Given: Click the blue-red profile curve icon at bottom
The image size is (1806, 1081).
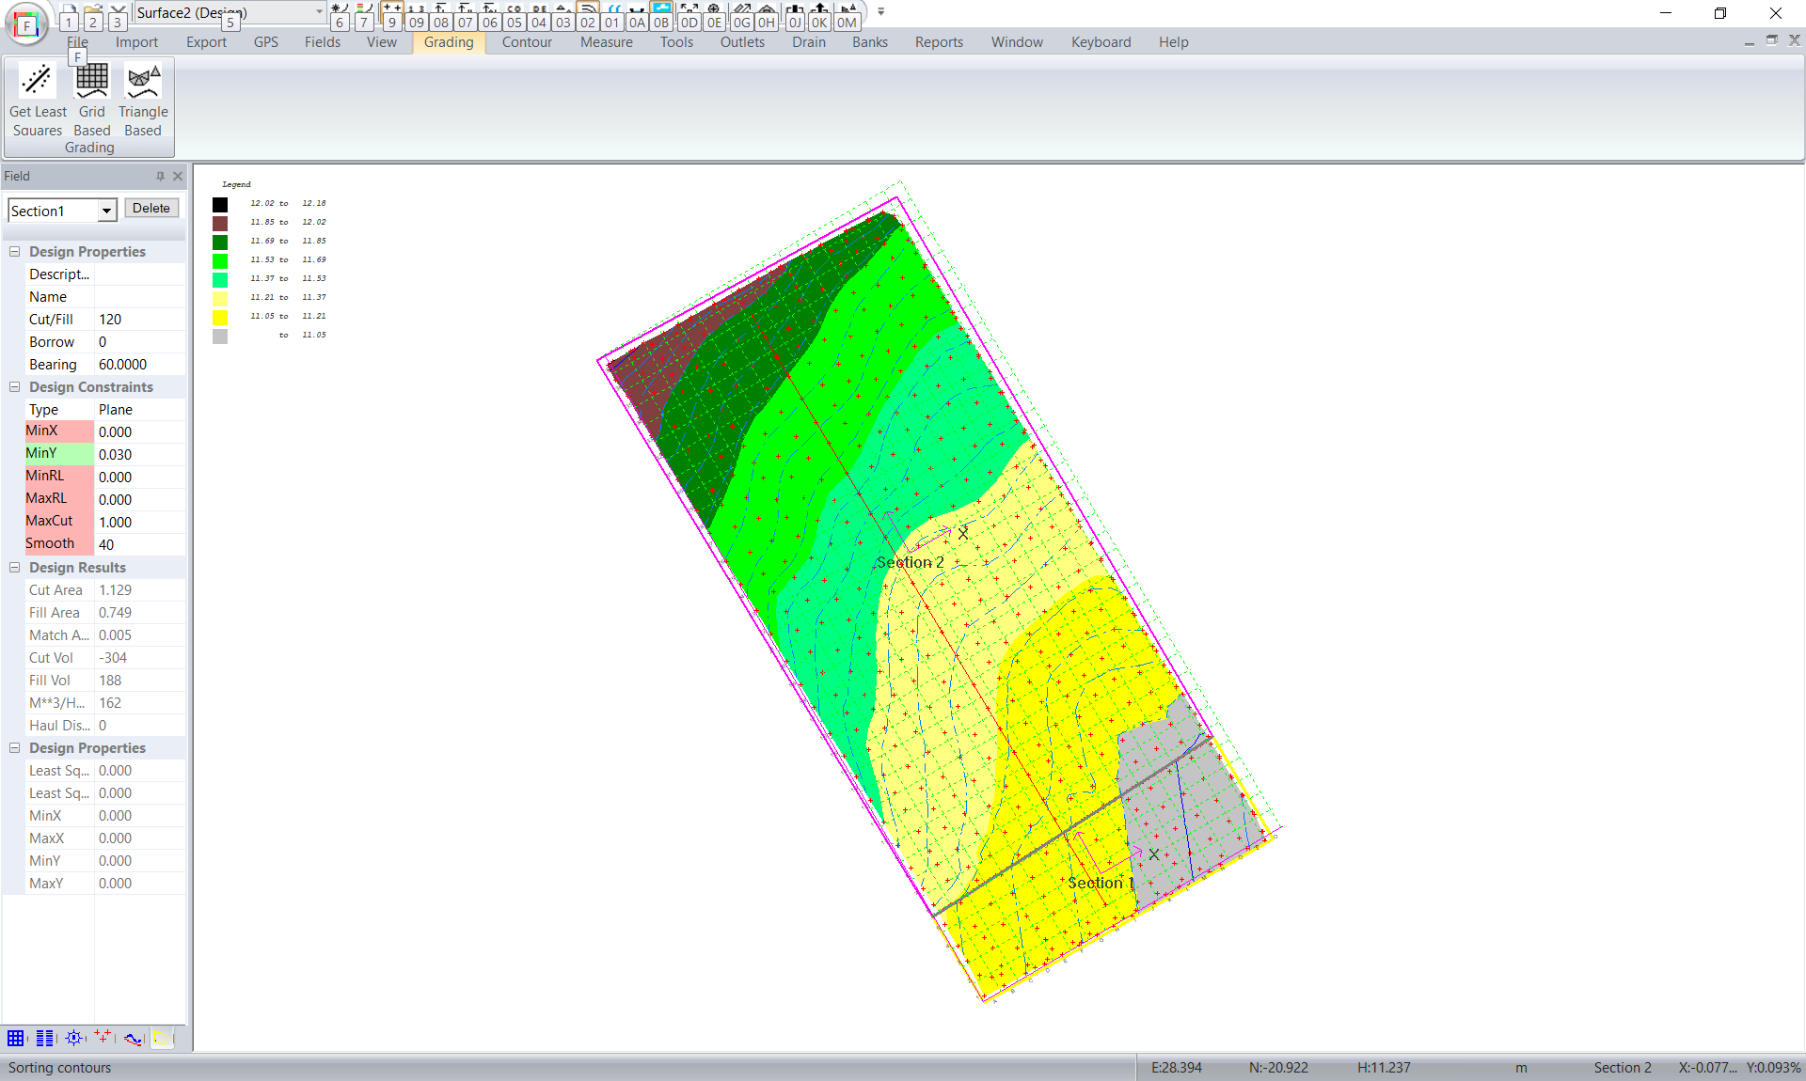Looking at the screenshot, I should click(x=133, y=1038).
